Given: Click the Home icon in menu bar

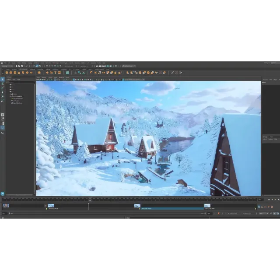Looking at the screenshot, I should point(2,63).
